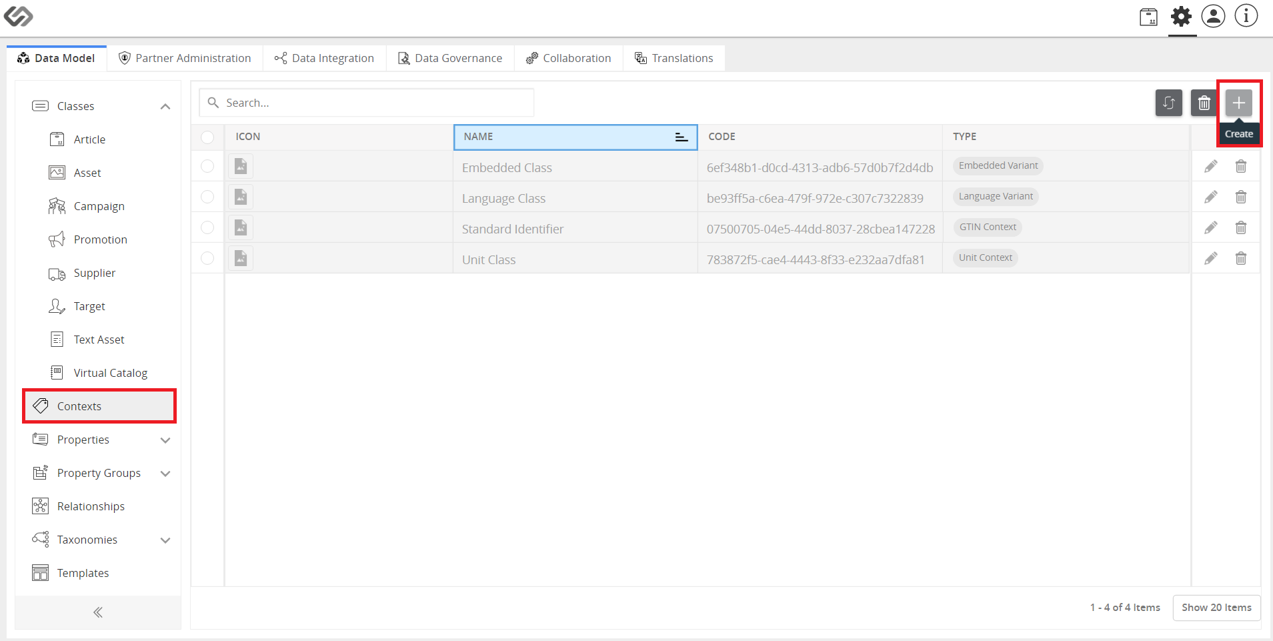
Task: Collapse the sidebar with double chevron
Action: [x=98, y=612]
